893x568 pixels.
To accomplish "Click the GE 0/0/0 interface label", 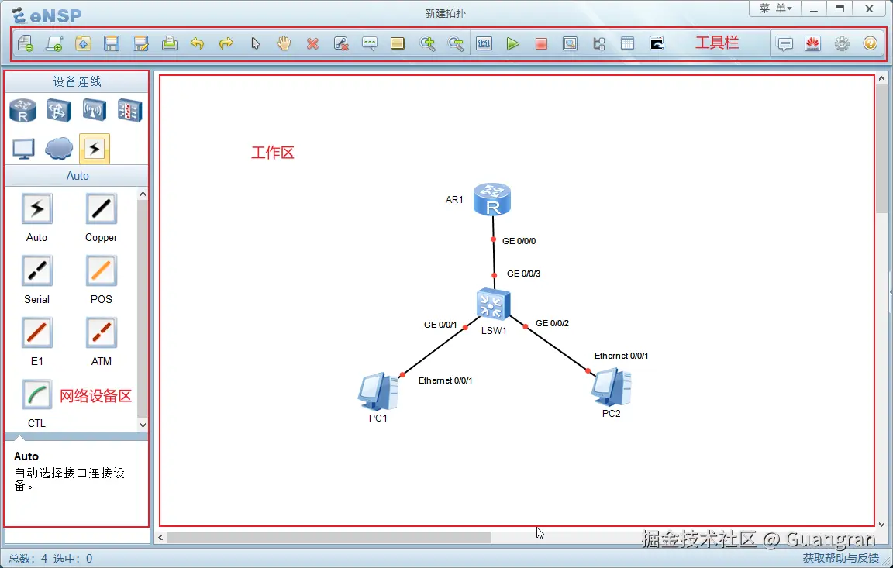I will tap(519, 241).
